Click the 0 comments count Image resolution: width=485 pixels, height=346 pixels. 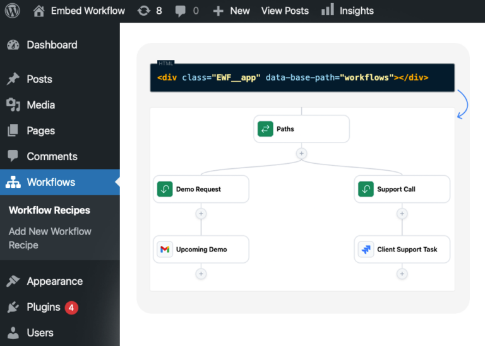[196, 11]
